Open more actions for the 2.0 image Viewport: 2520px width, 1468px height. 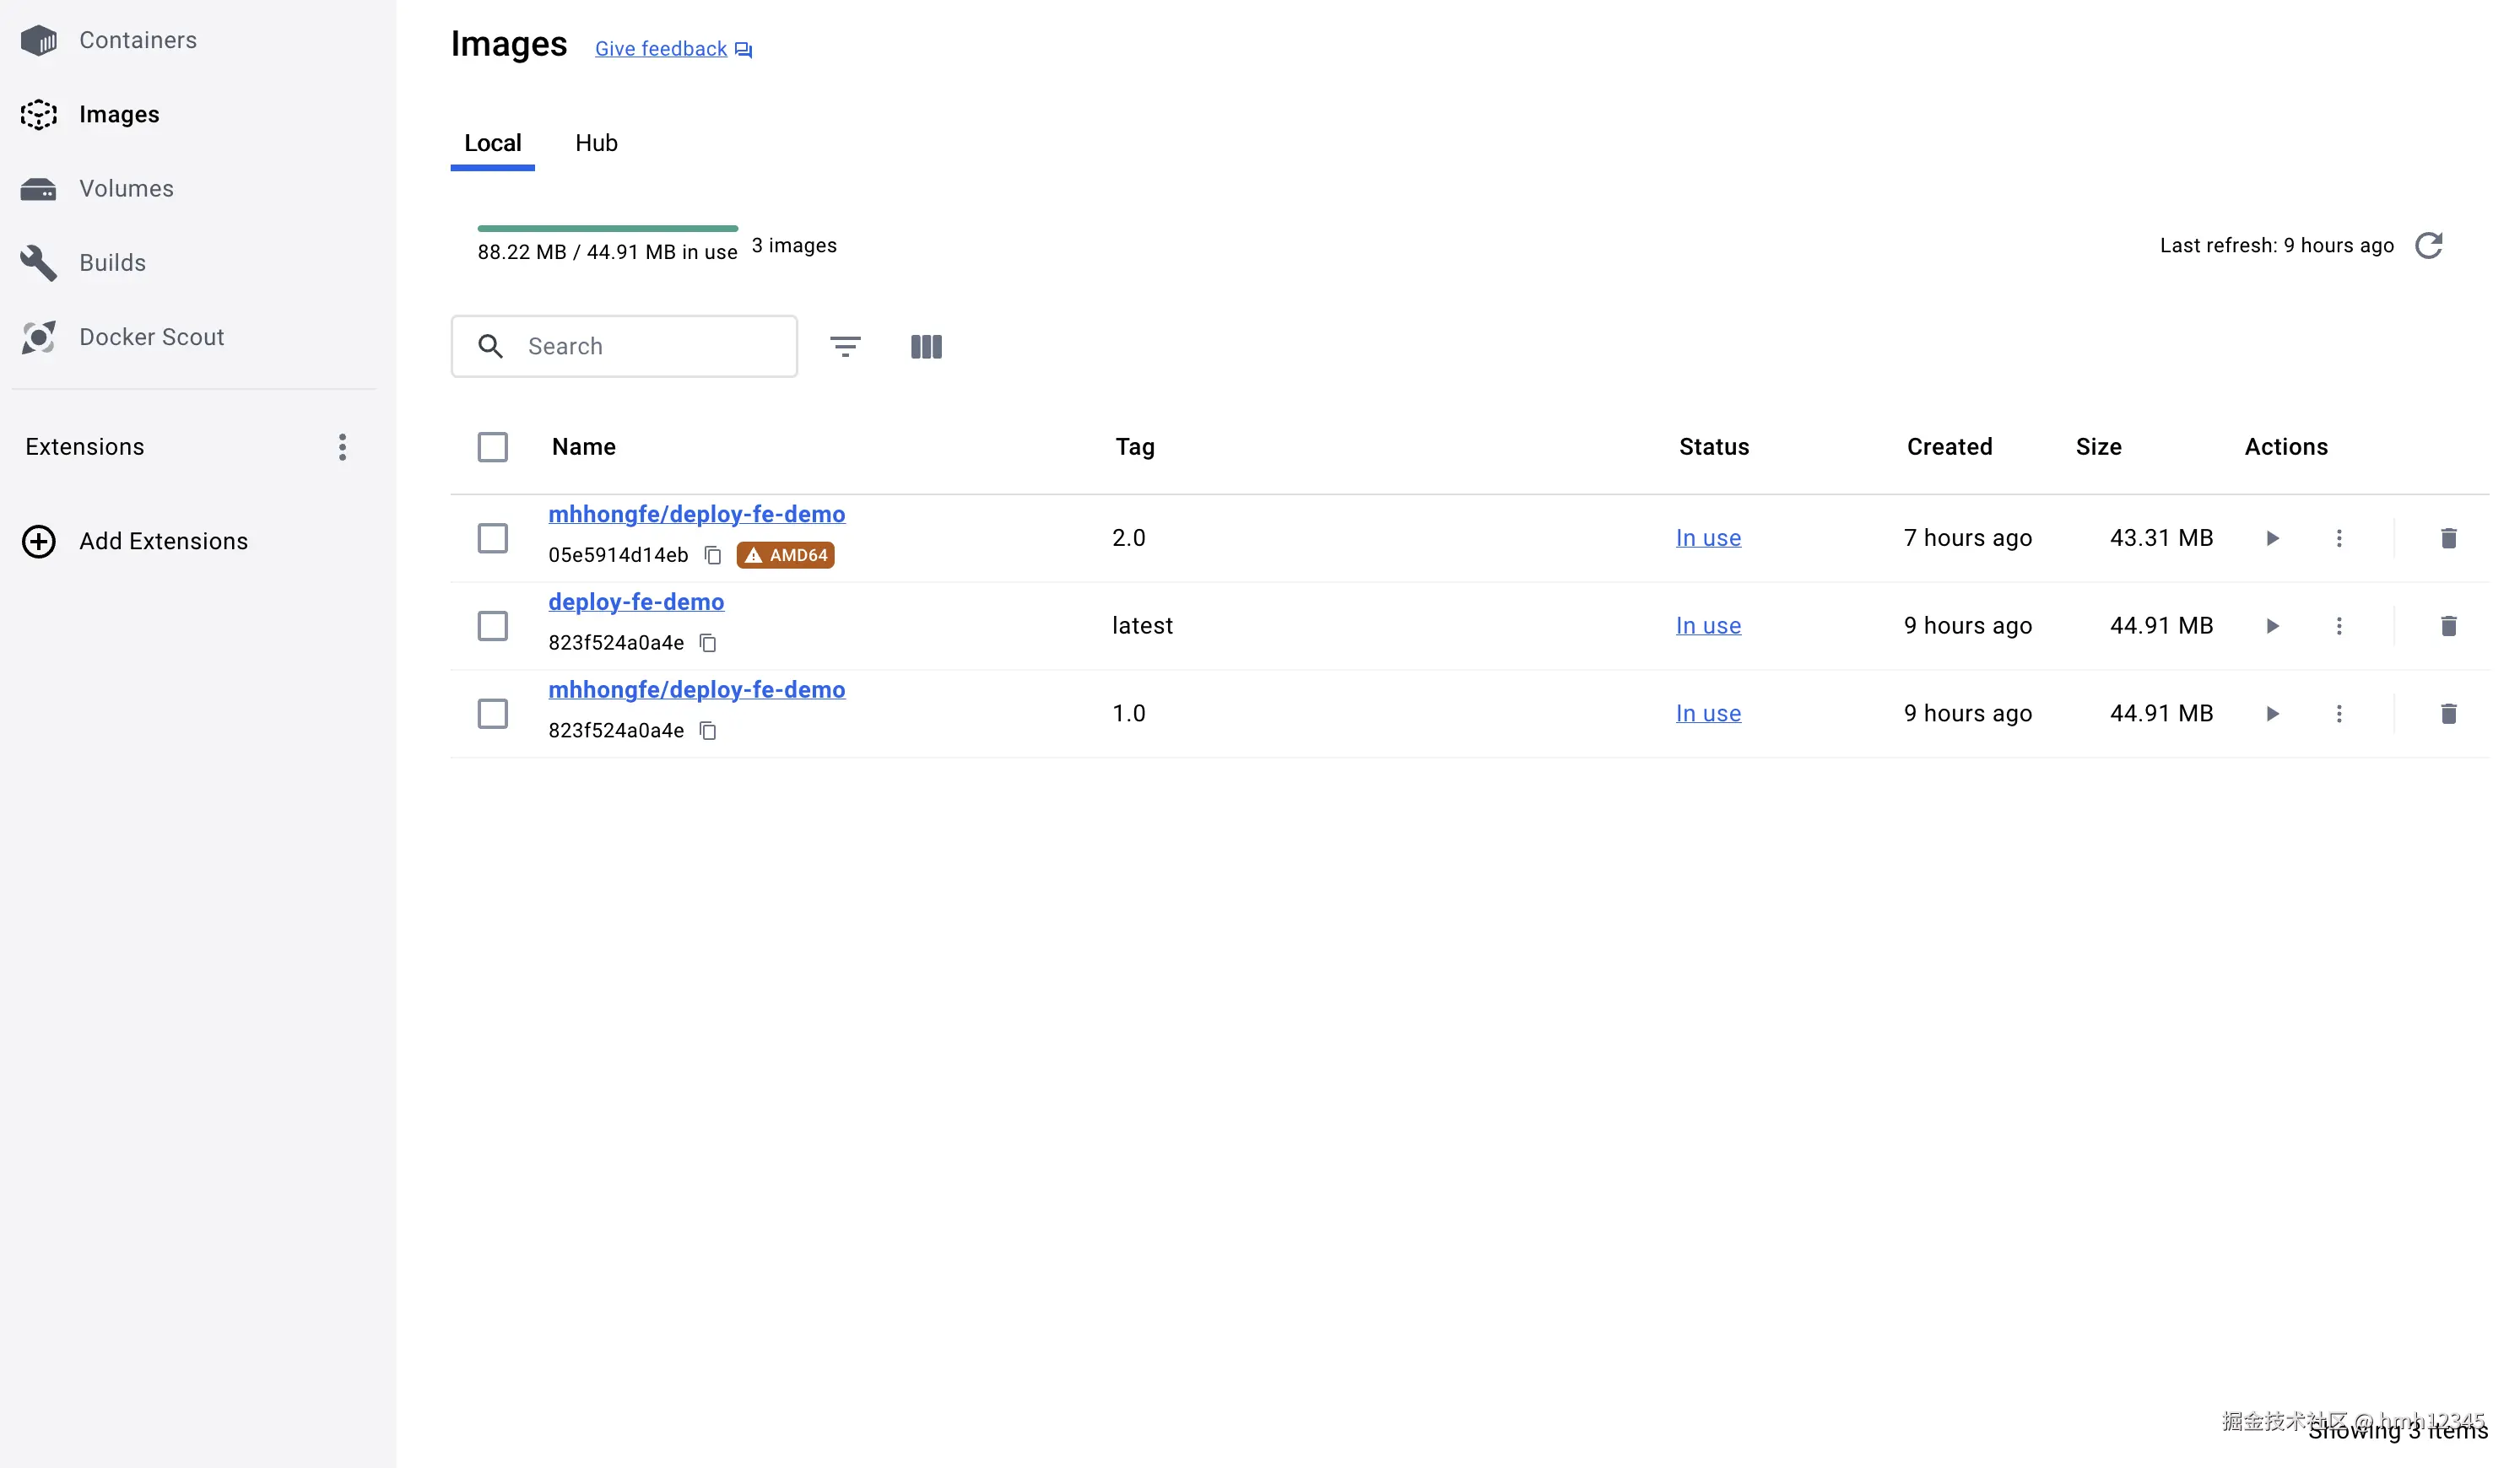click(x=2338, y=539)
